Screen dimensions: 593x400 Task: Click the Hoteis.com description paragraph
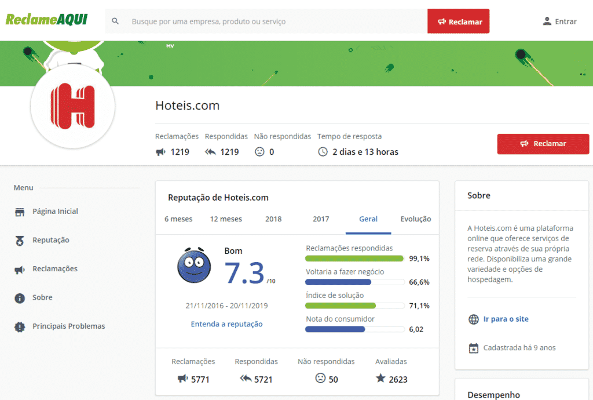tap(521, 254)
